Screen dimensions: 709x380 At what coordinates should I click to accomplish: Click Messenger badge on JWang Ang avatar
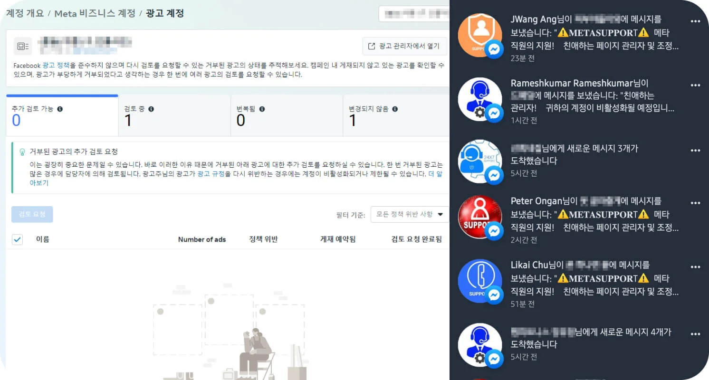[x=494, y=49]
